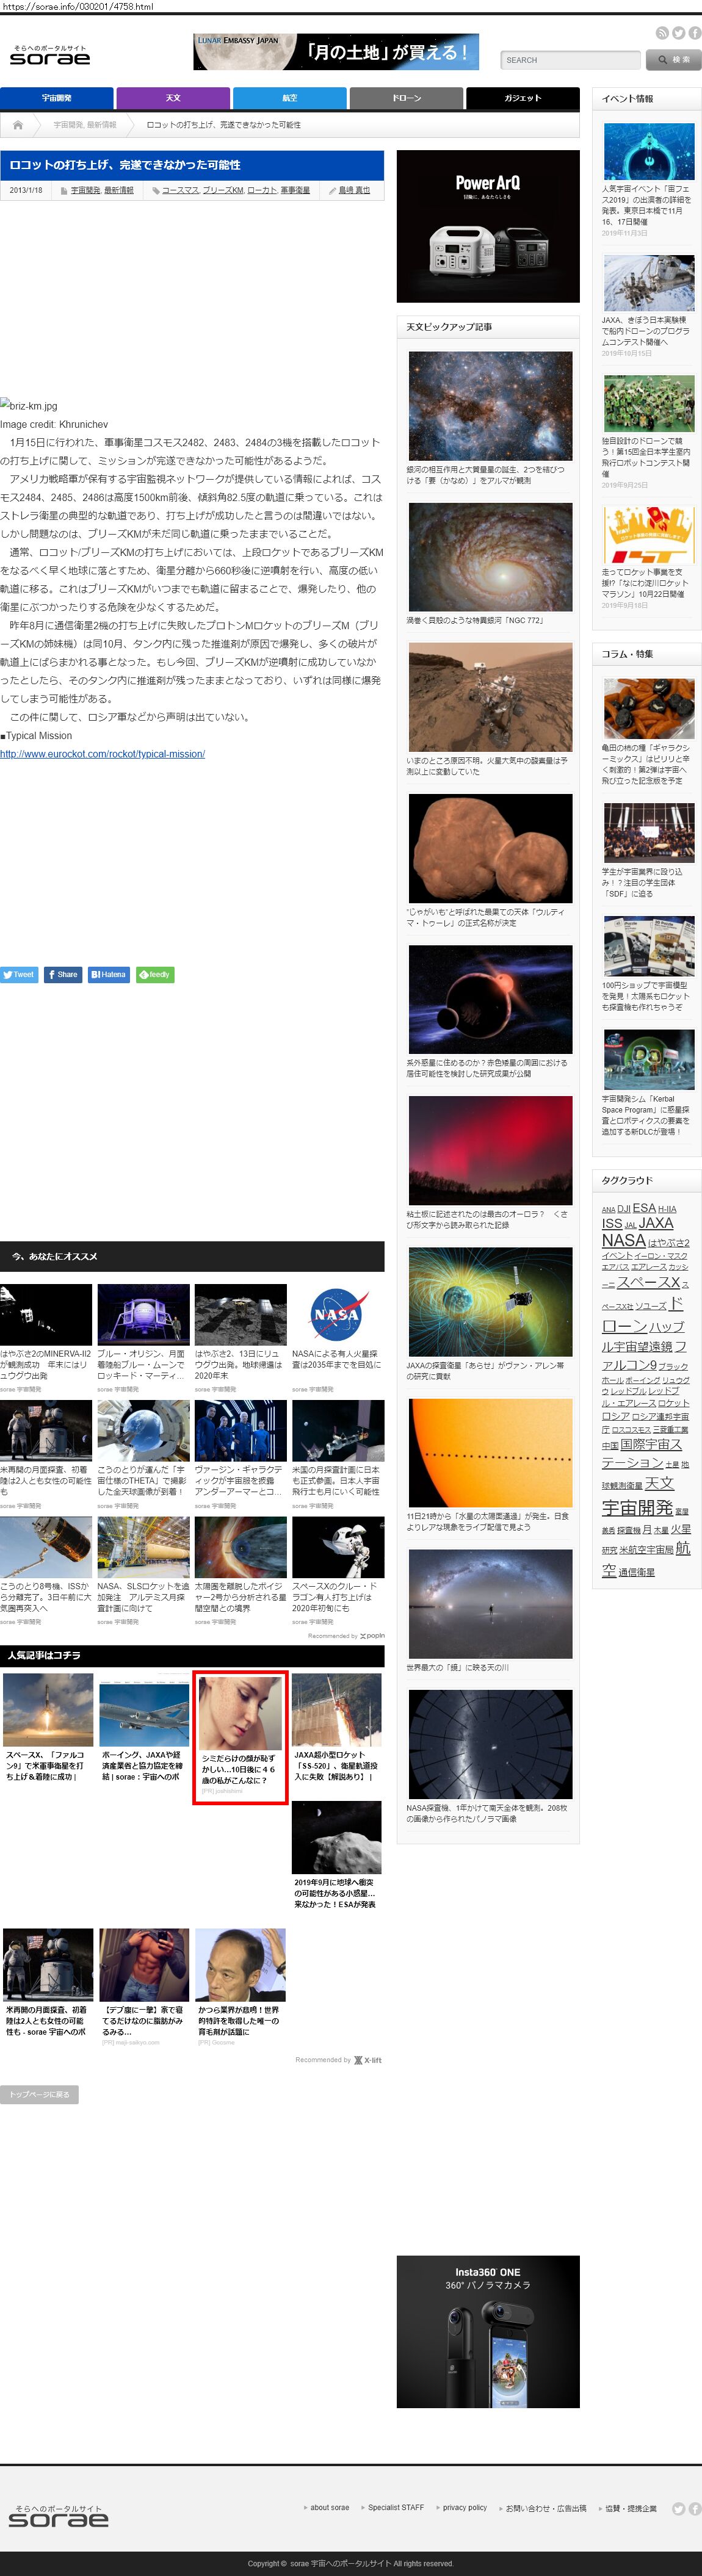Click the home icon in the breadcrumb

(x=17, y=125)
